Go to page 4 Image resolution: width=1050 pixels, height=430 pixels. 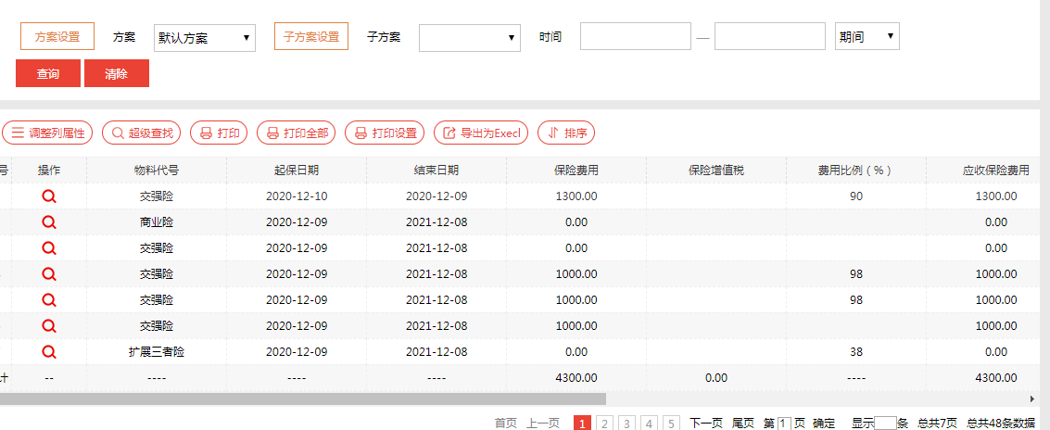coord(649,424)
